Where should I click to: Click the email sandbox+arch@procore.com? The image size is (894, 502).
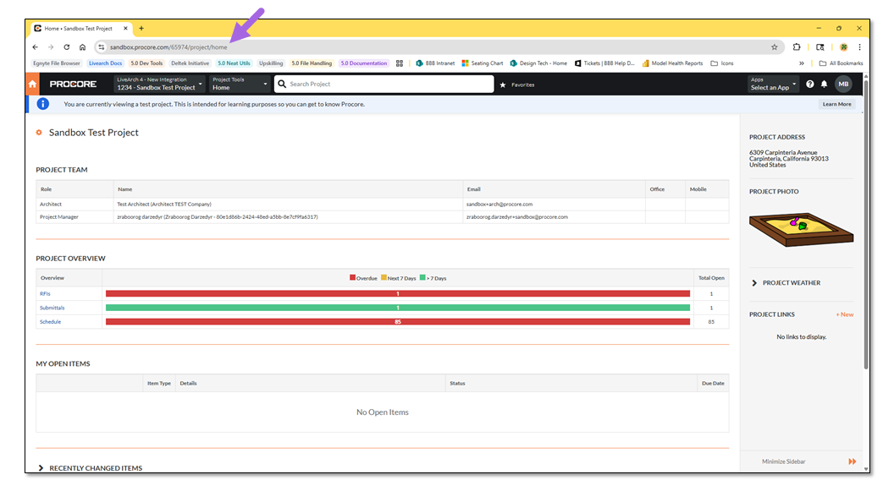click(499, 205)
